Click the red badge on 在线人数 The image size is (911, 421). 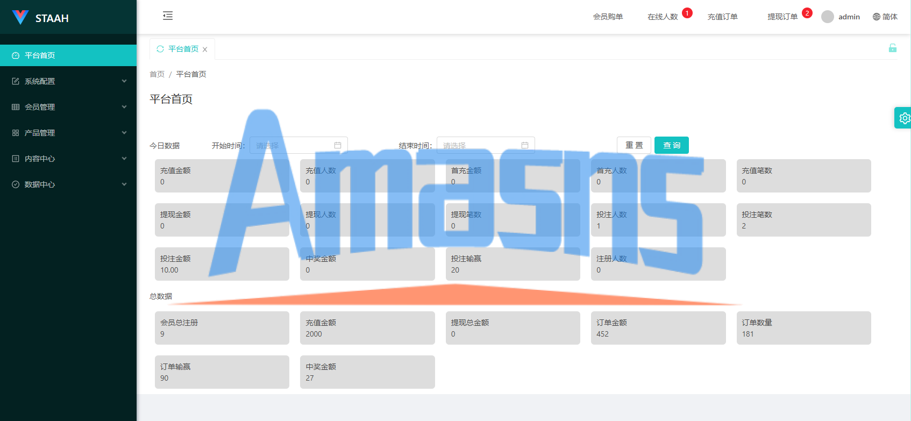pyautogui.click(x=687, y=13)
